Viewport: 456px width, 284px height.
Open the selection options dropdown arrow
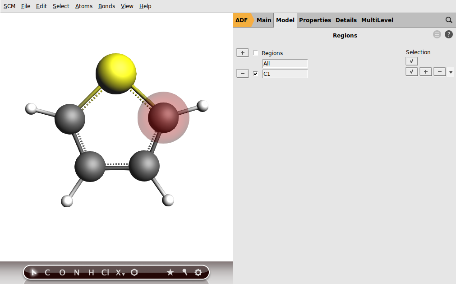point(451,71)
